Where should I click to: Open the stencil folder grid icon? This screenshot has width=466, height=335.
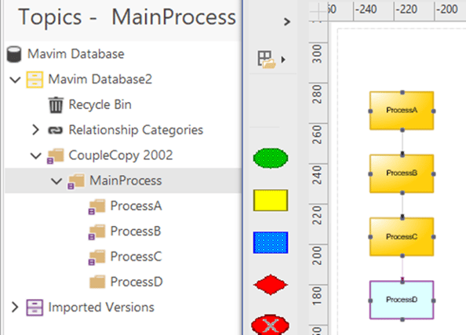click(x=266, y=60)
